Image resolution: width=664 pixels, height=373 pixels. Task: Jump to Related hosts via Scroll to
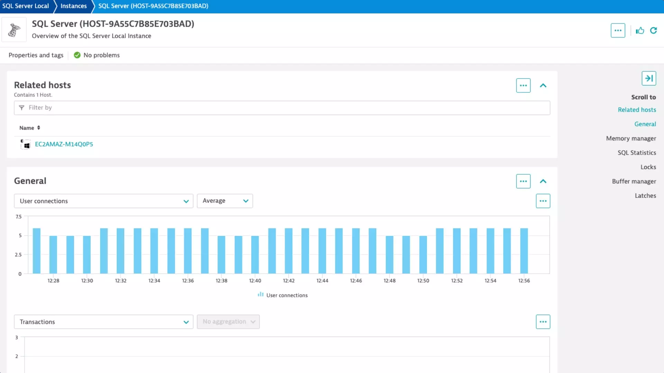point(637,110)
